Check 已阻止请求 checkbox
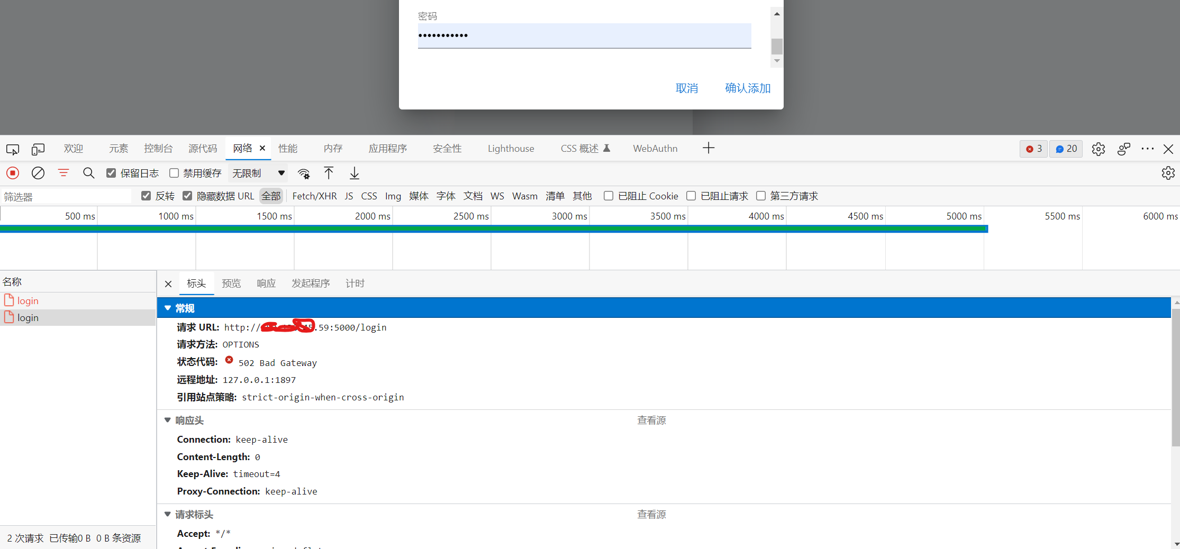1180x549 pixels. pos(691,196)
